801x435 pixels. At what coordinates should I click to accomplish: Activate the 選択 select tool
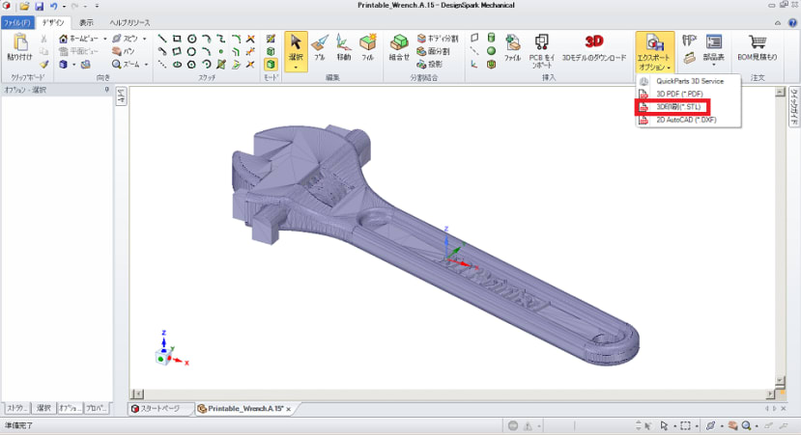click(296, 51)
